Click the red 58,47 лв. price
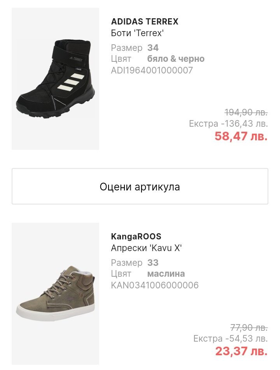 click(241, 136)
